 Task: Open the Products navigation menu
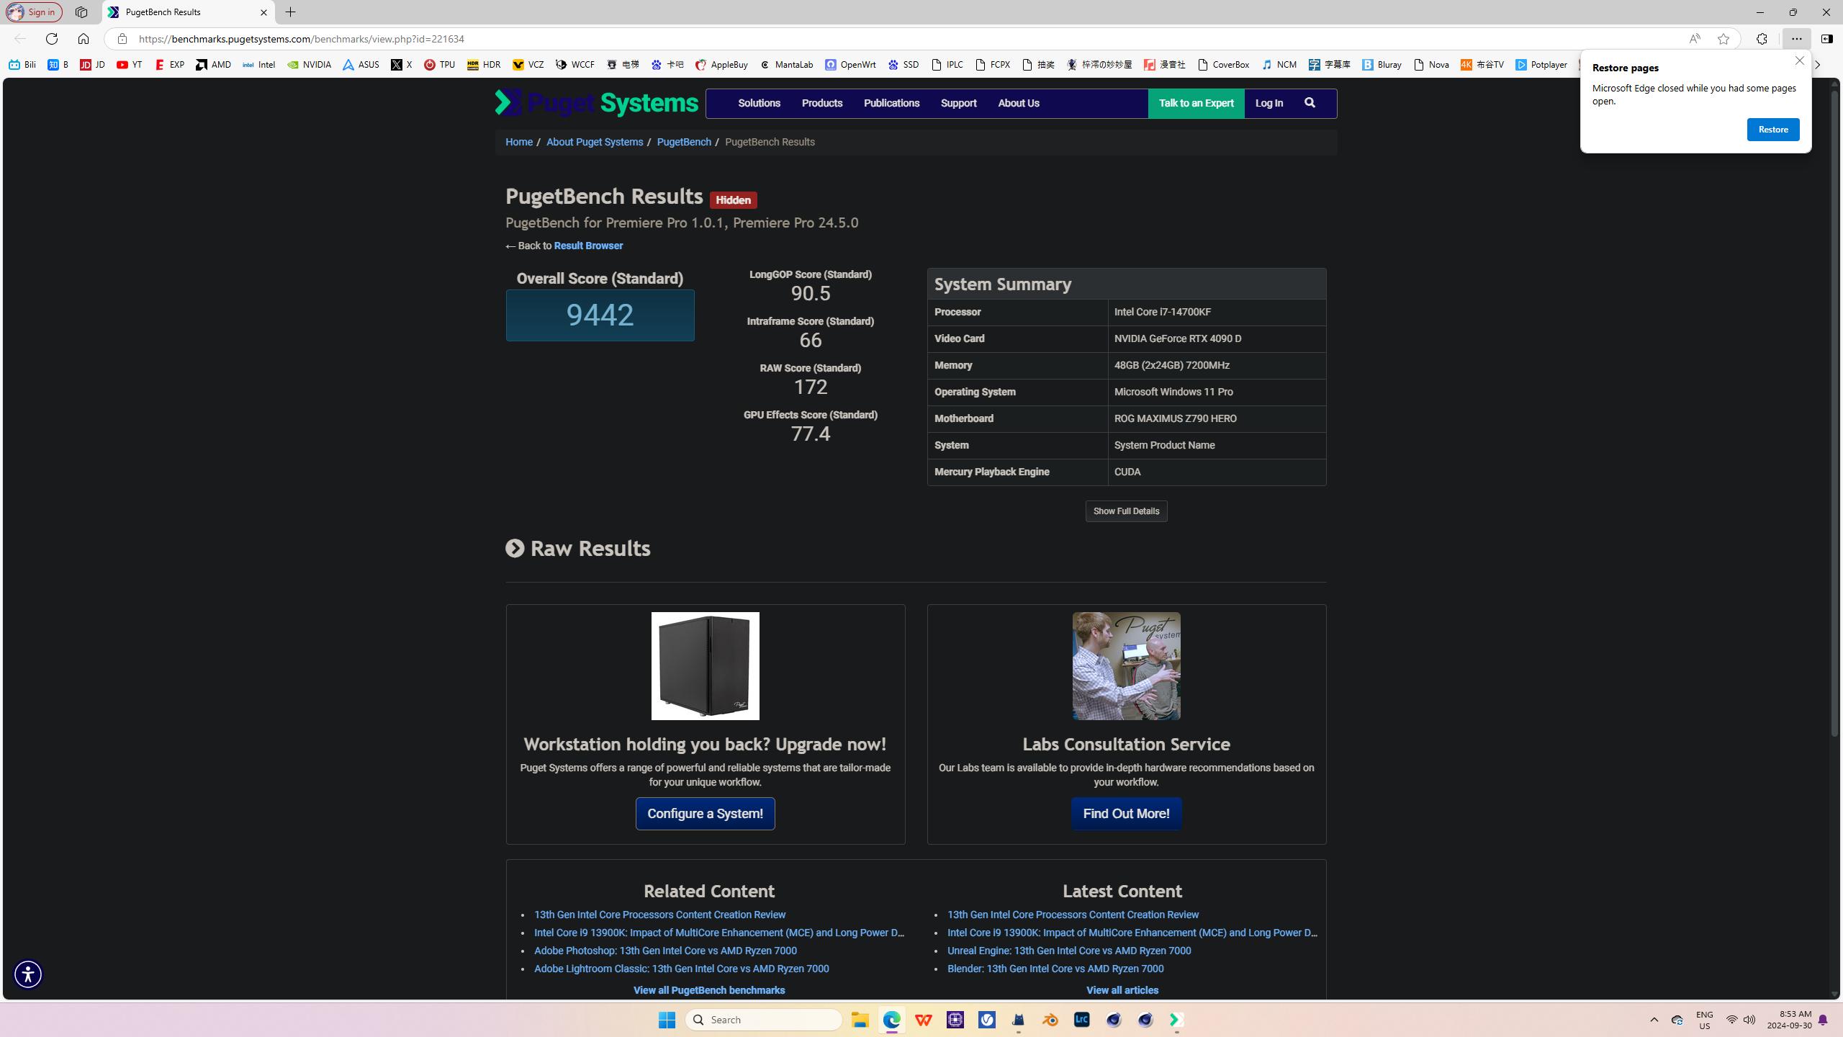click(x=822, y=103)
